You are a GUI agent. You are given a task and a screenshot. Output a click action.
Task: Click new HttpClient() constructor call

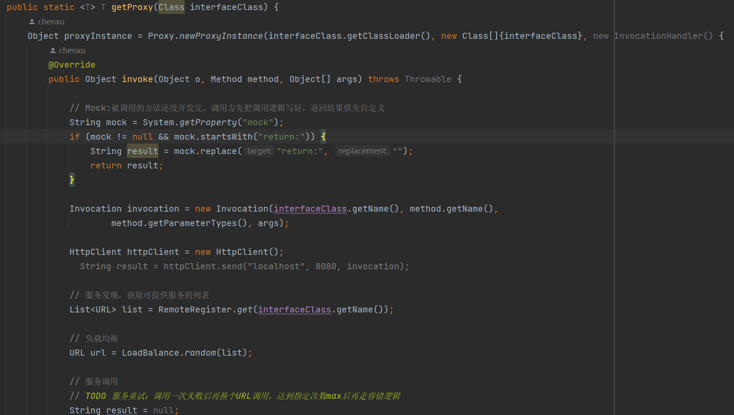tap(237, 252)
